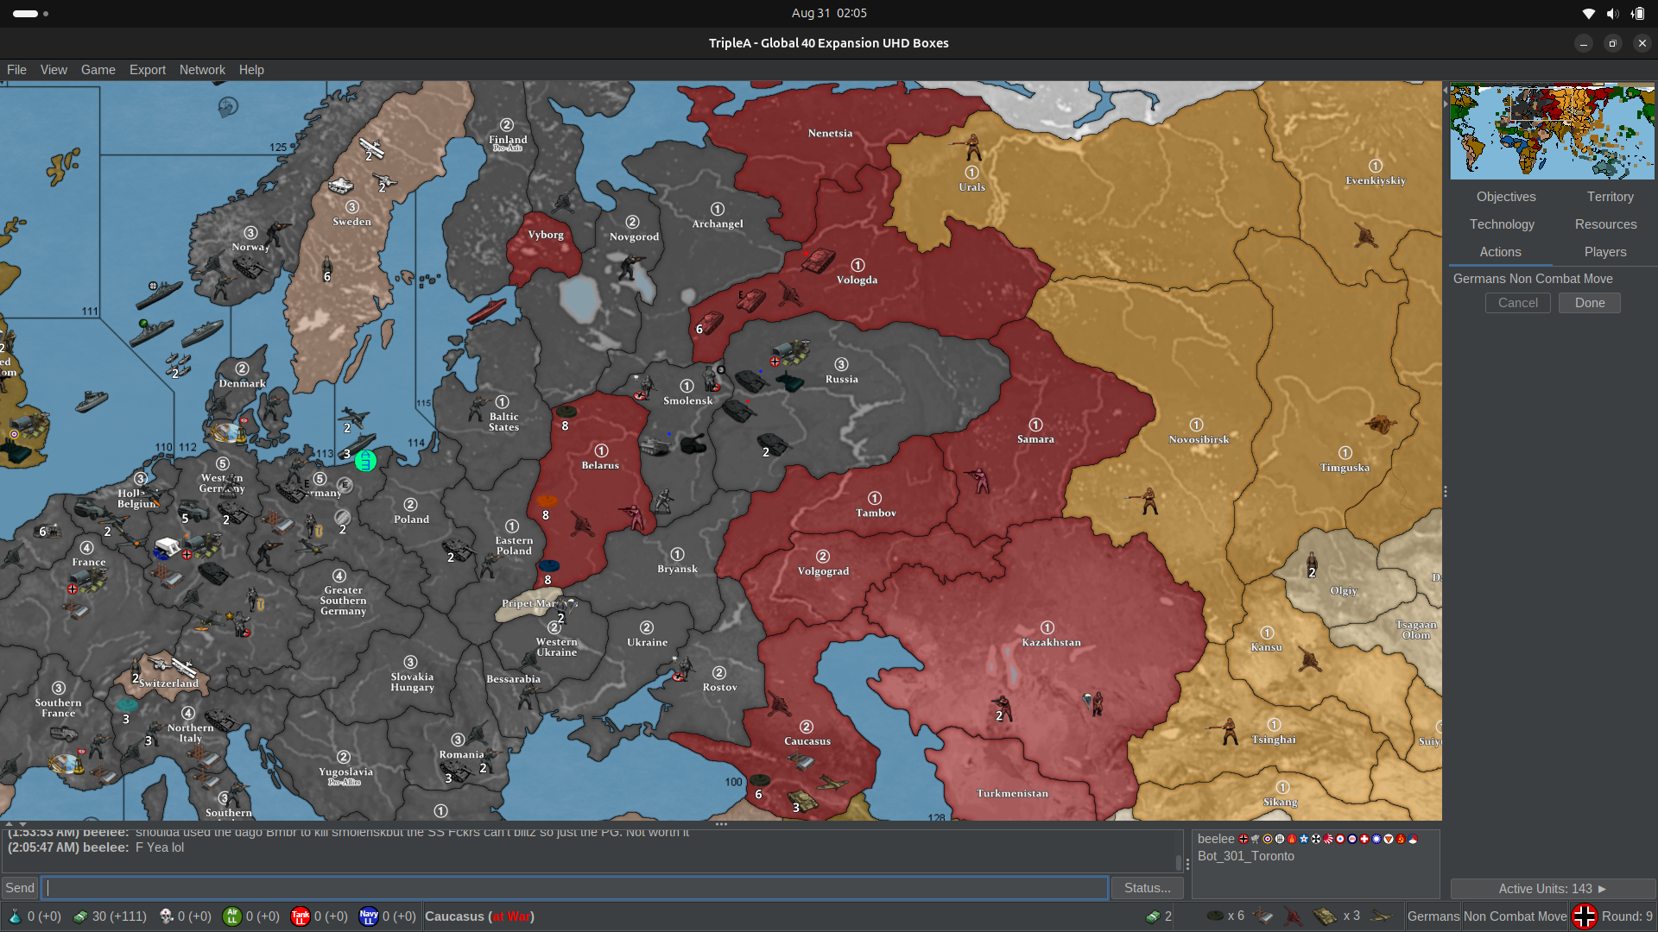The image size is (1658, 932).
Task: Select Bot_301_Toronto in player list
Action: tap(1245, 856)
